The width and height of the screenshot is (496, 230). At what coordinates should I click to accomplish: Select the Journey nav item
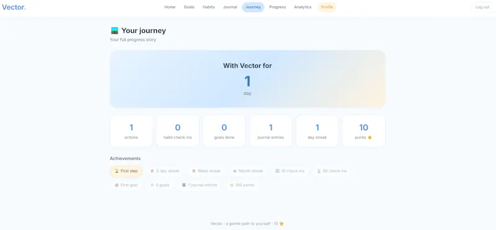[x=253, y=7]
